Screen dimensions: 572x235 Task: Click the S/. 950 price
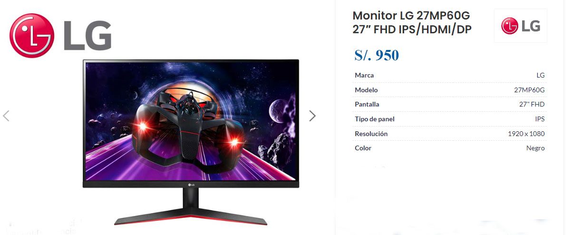377,55
